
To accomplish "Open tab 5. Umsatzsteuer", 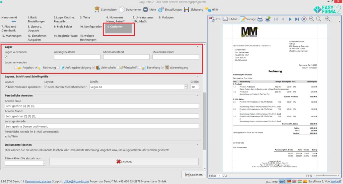I will tap(143, 19).
